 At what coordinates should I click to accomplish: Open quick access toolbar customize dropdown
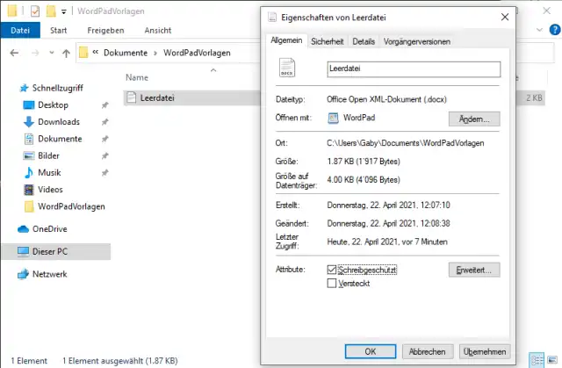pos(64,11)
